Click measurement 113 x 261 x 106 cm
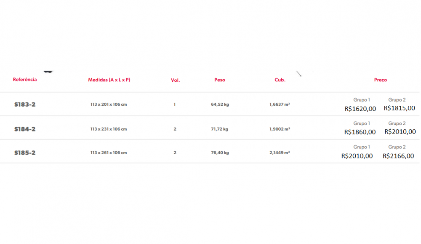 109,153
